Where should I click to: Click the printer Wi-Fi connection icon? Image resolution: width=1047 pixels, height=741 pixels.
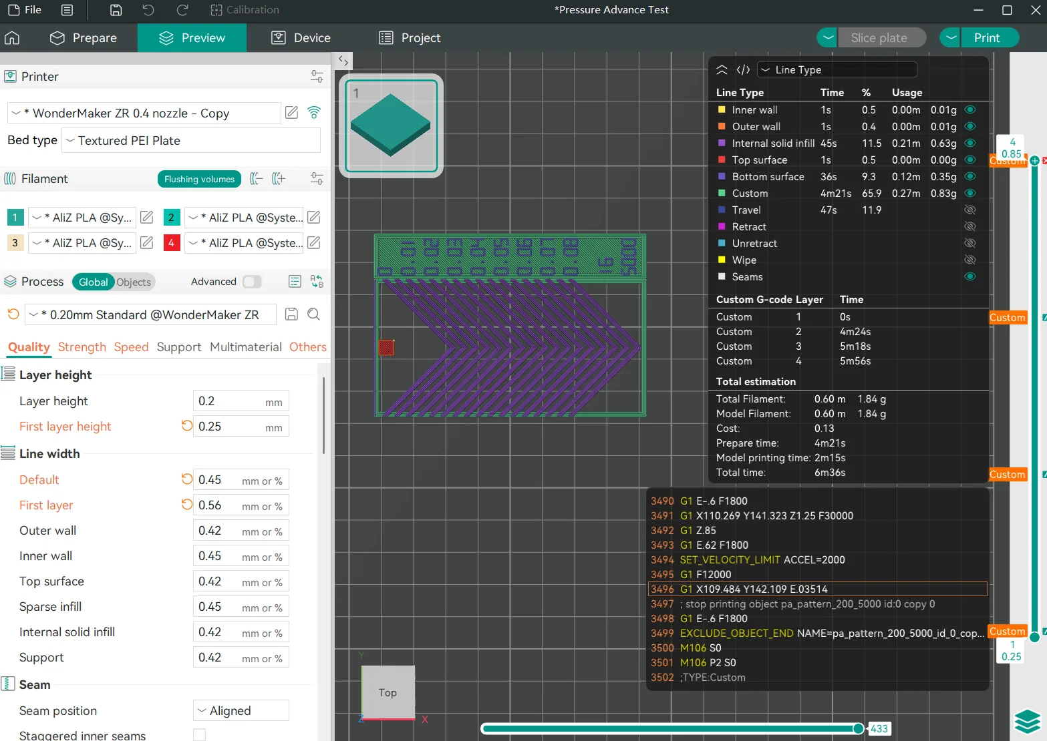coord(314,113)
